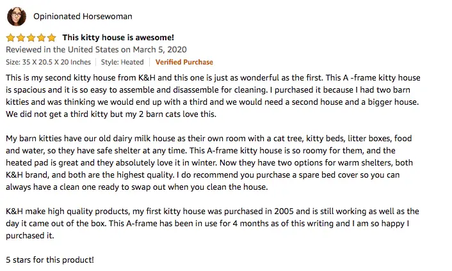Open Opinionated Horsewoman's reviewer profile name
452x271 pixels.
coord(83,17)
